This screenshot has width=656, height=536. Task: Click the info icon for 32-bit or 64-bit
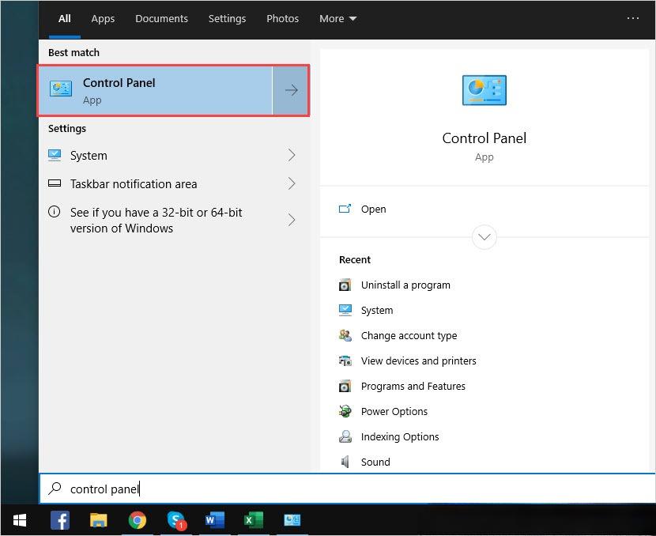[x=54, y=212]
